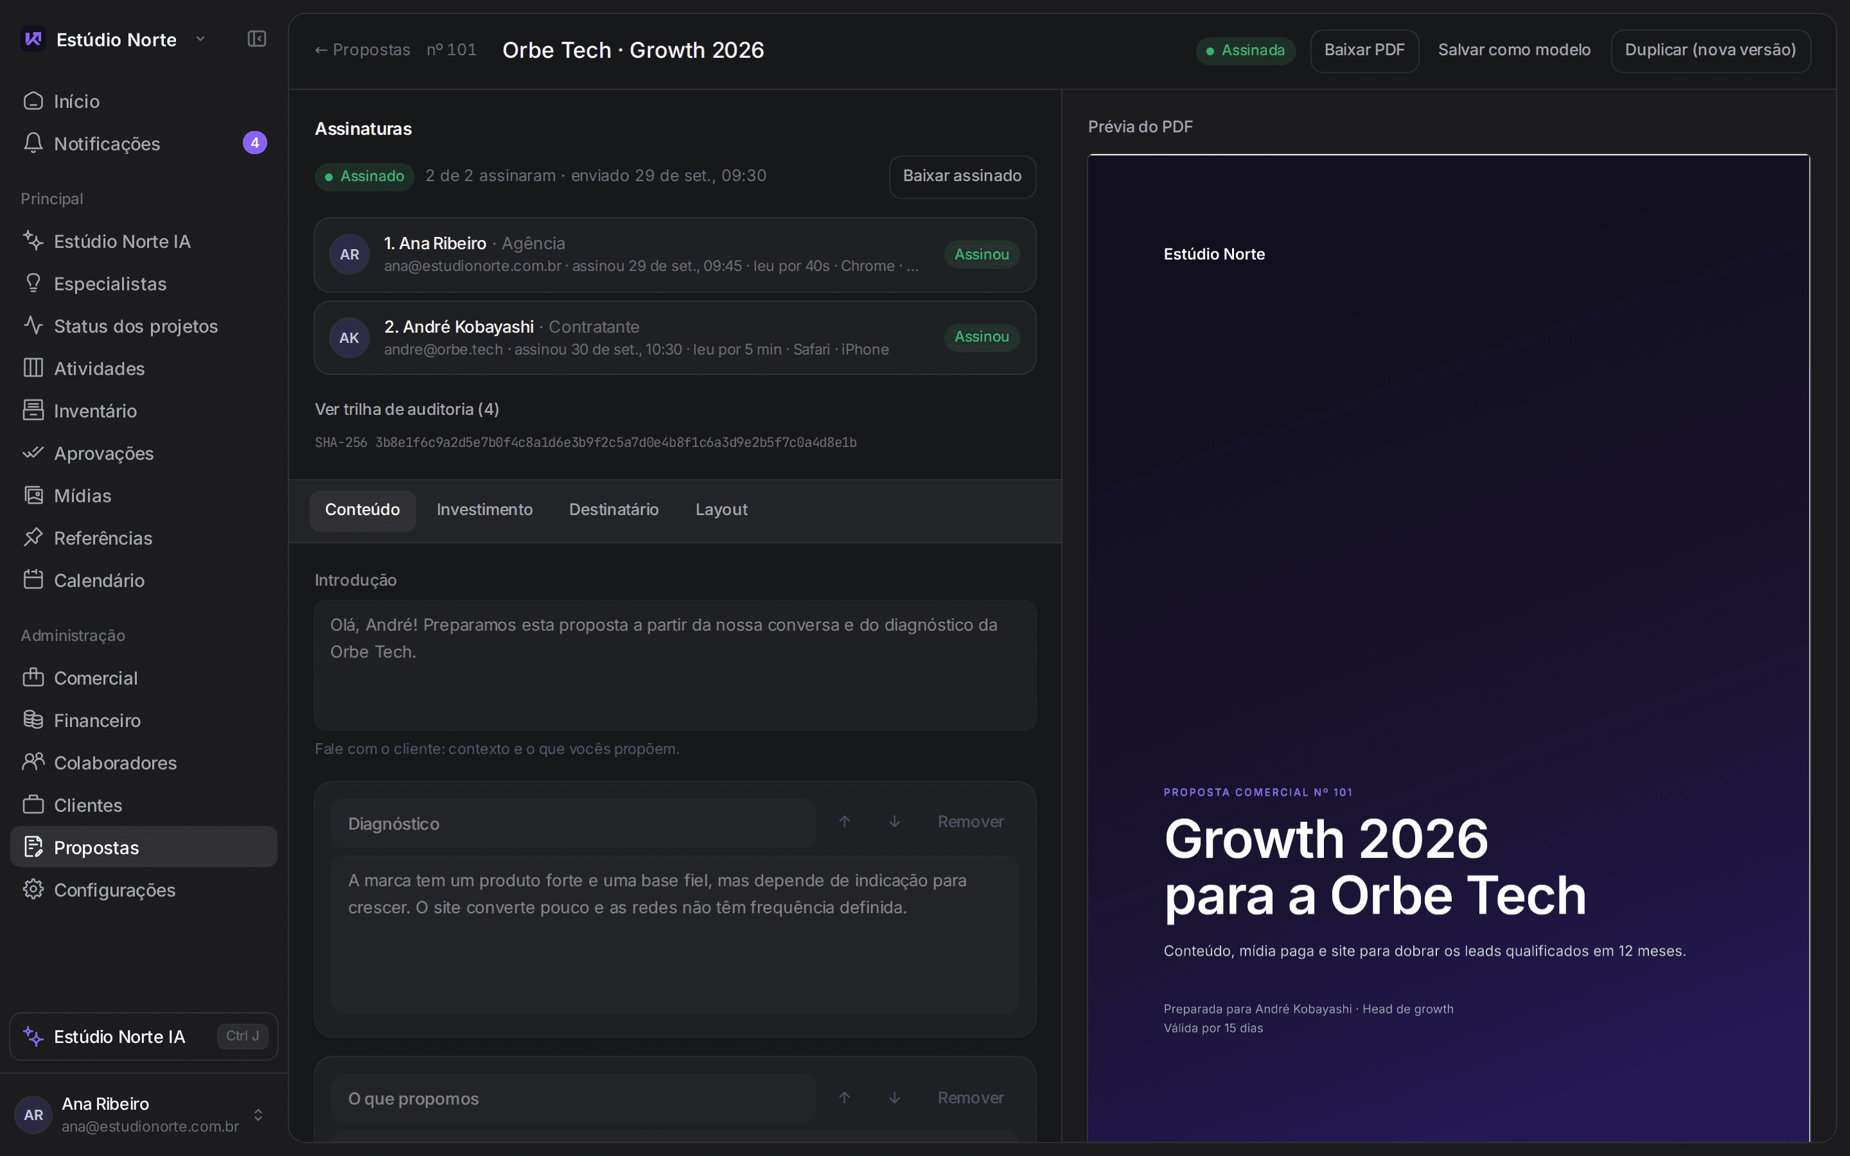Open Aprovações check icon
Screen dimensions: 1850x1156
(x=33, y=453)
